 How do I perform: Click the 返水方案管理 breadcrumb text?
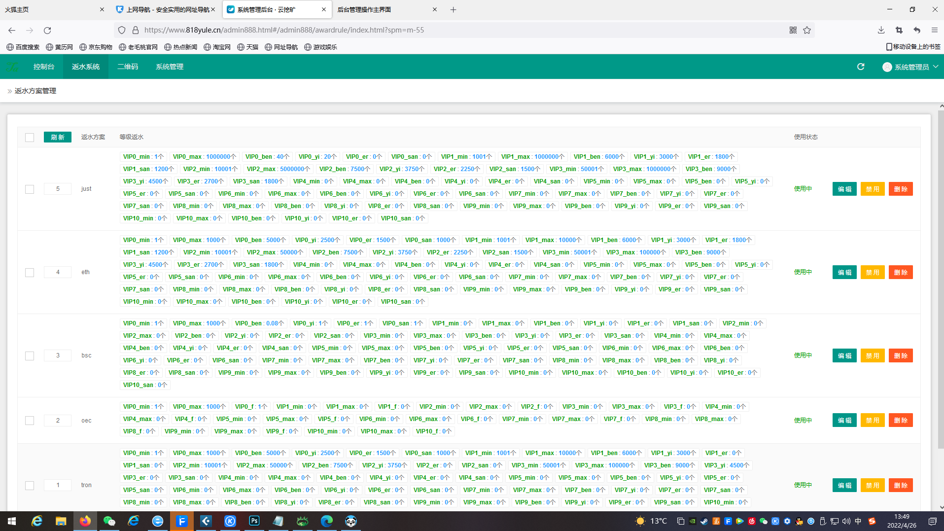pos(35,91)
